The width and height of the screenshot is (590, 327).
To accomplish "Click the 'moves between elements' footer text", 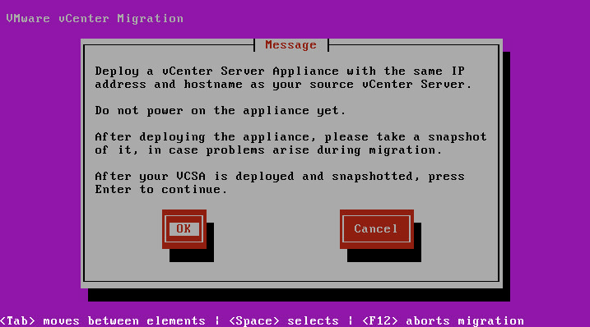I will tap(124, 320).
